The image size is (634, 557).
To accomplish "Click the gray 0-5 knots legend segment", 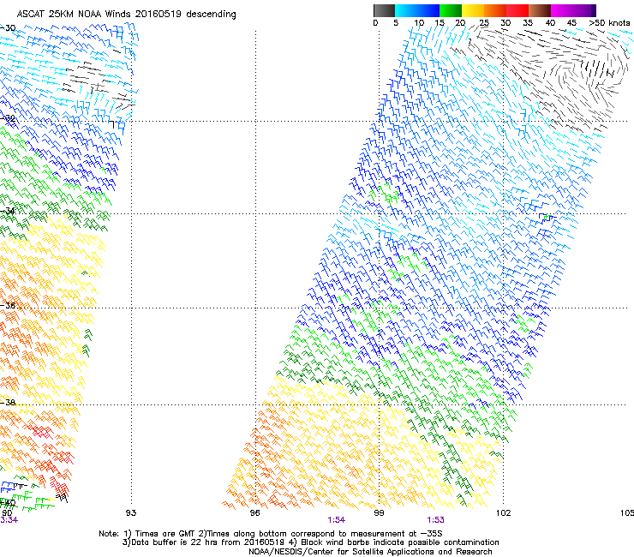I will (x=384, y=10).
